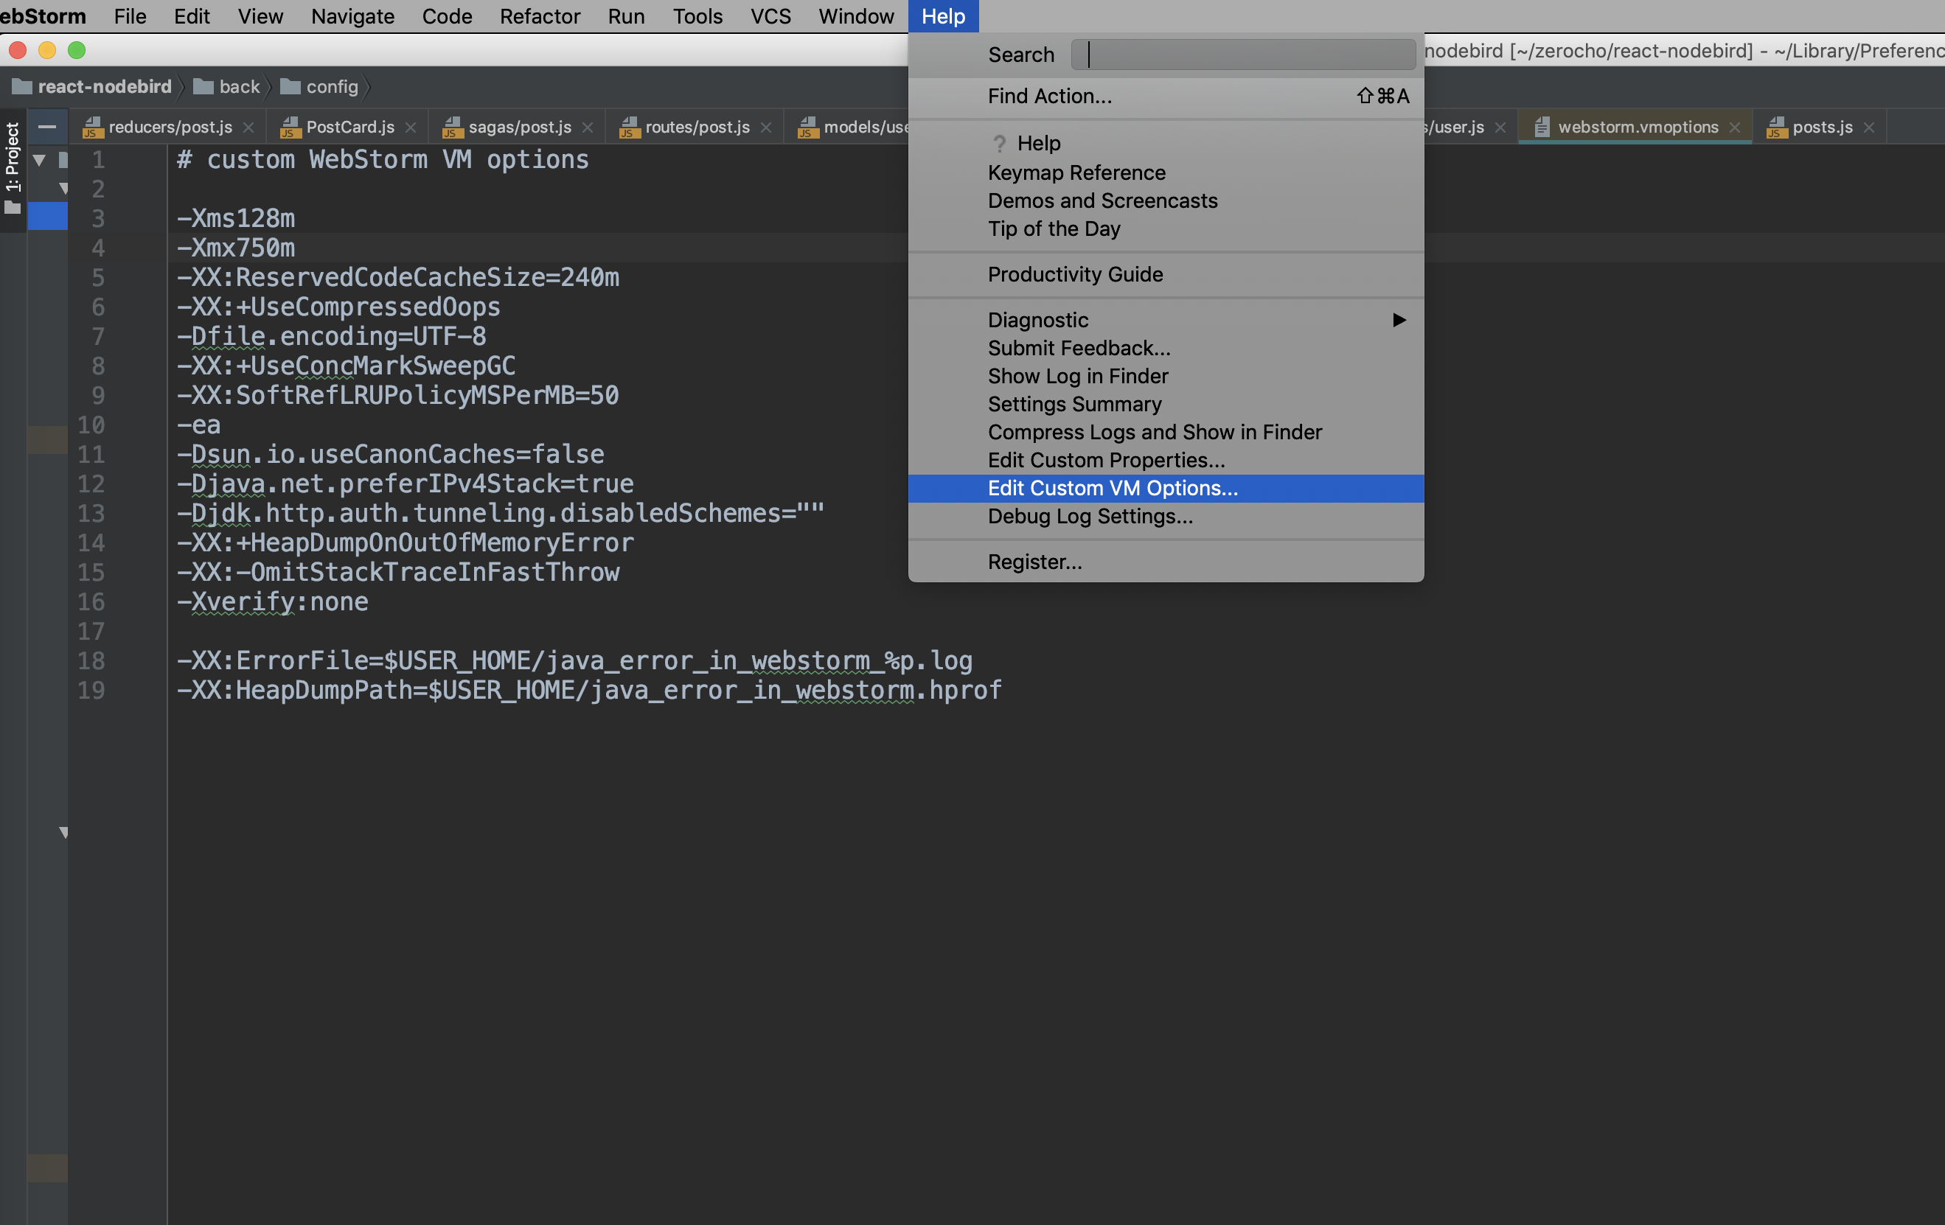Close the reducers/post.js tab
The width and height of the screenshot is (1945, 1225).
click(x=248, y=128)
